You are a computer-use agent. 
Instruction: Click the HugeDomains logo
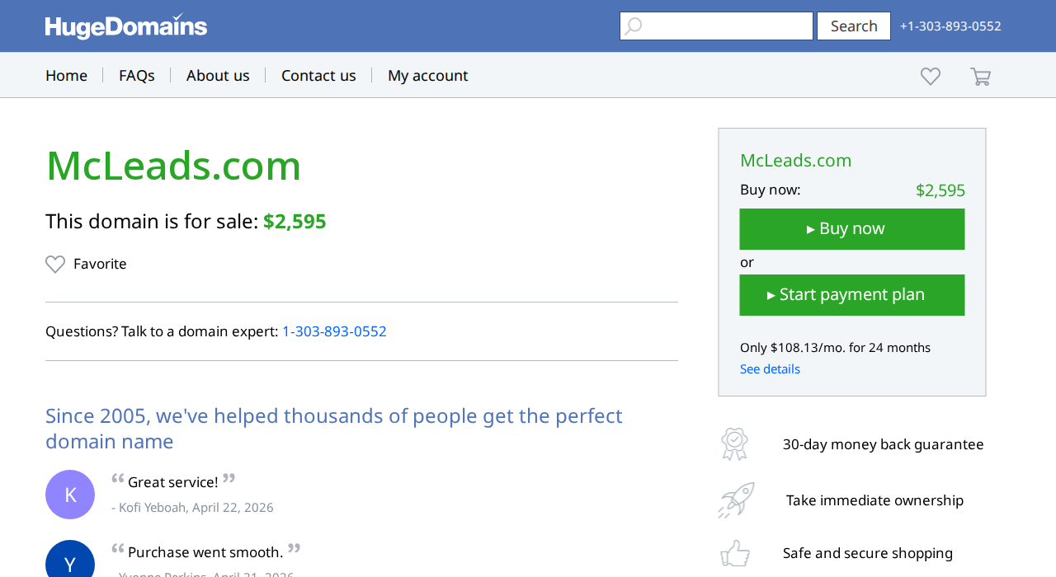click(x=126, y=26)
